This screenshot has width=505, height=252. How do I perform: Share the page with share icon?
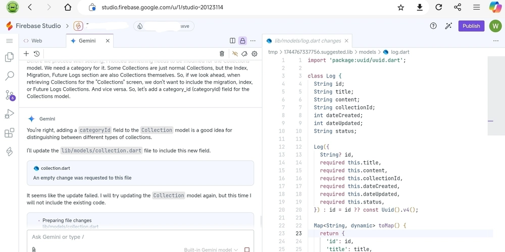point(458,8)
